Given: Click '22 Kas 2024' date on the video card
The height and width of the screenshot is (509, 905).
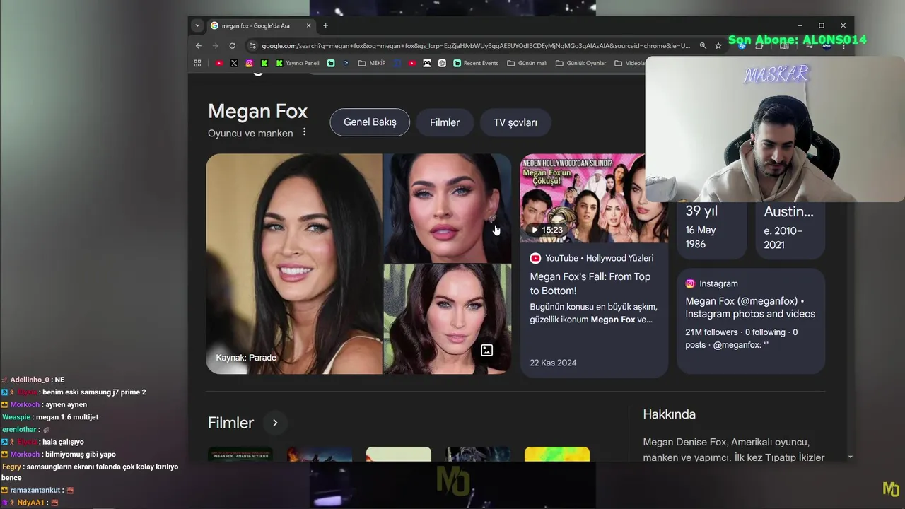Looking at the screenshot, I should (x=553, y=363).
